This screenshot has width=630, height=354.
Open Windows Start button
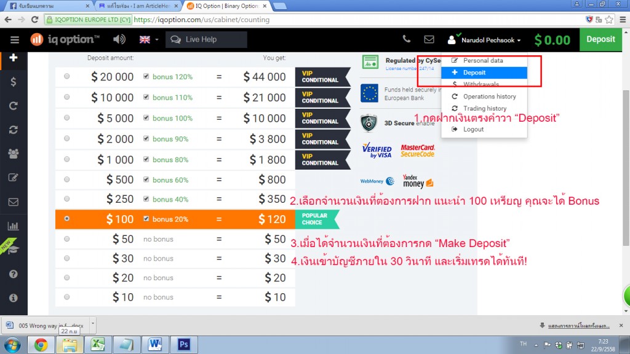[x=12, y=345]
